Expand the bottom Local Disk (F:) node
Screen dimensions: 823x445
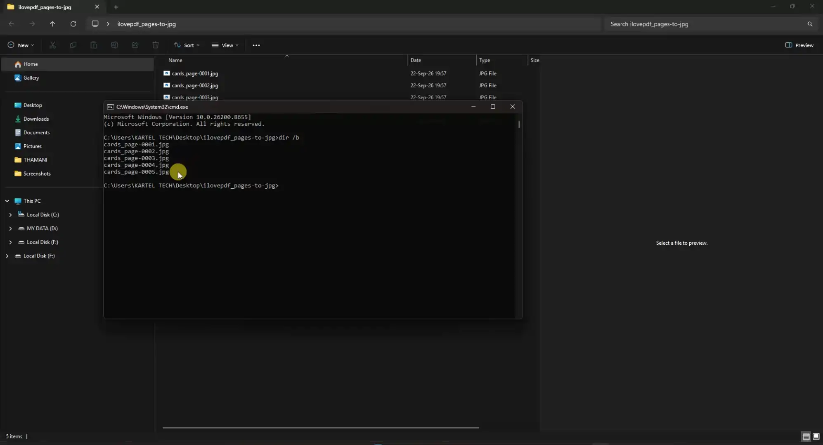tap(7, 256)
